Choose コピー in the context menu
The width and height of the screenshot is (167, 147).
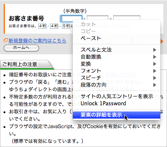point(116,31)
